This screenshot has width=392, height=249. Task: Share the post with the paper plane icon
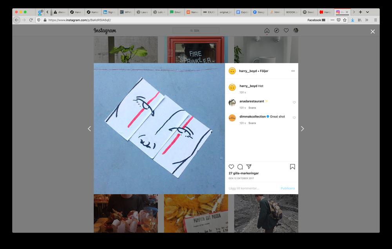(249, 166)
